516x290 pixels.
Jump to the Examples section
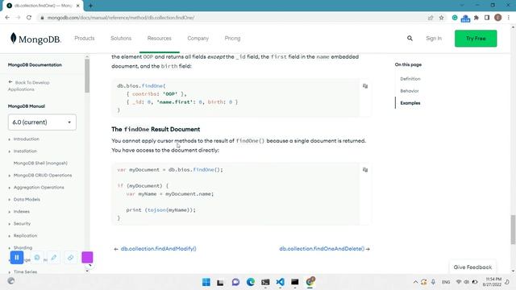coord(410,103)
